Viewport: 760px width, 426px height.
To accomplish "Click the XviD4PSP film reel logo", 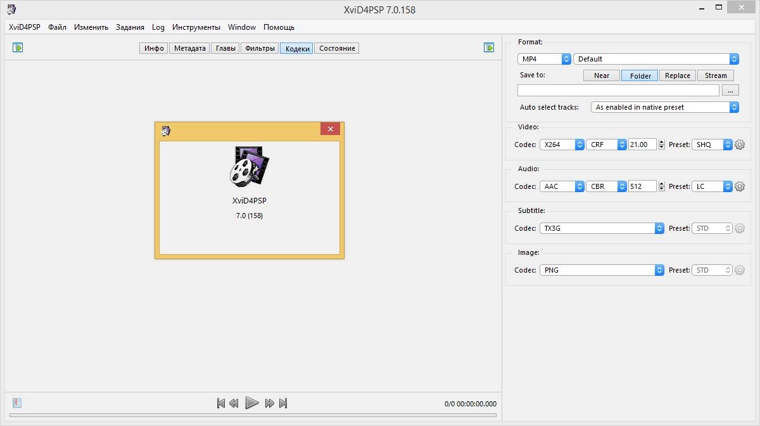I will click(250, 166).
